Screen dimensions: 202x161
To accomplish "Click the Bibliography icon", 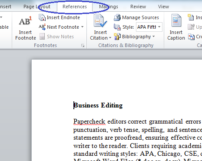I will (x=117, y=37).
